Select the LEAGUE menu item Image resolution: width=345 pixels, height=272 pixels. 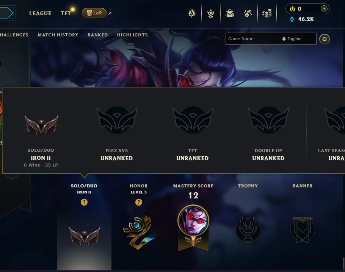pos(40,13)
